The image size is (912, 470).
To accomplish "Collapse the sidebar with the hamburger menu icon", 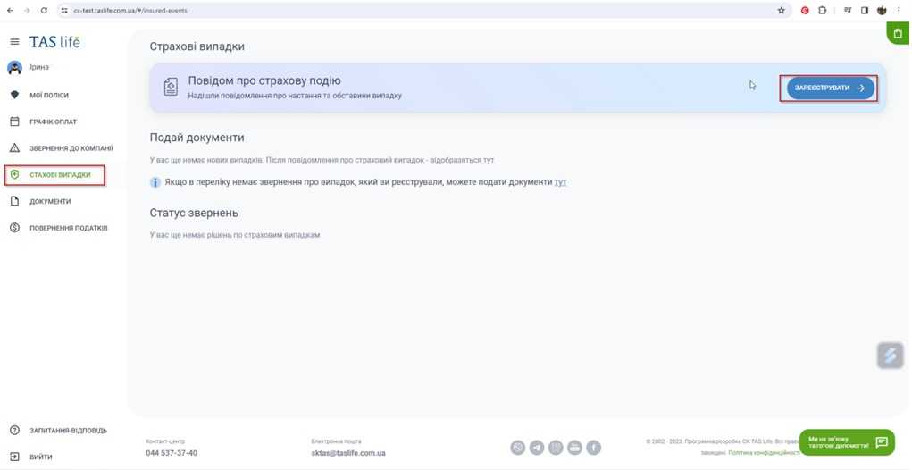I will (x=14, y=42).
